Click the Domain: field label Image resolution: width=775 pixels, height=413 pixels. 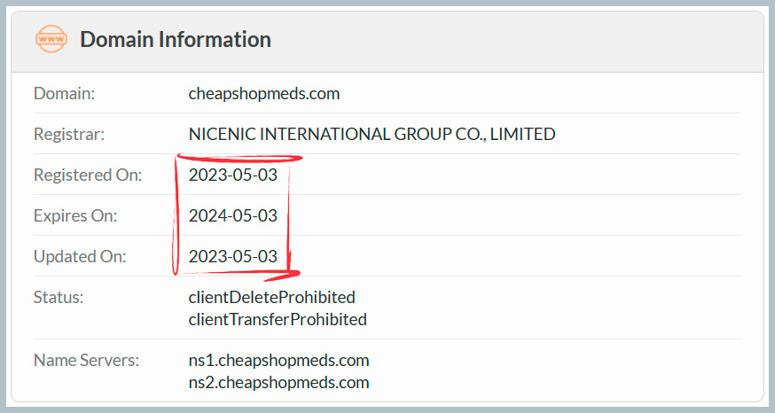tap(64, 93)
